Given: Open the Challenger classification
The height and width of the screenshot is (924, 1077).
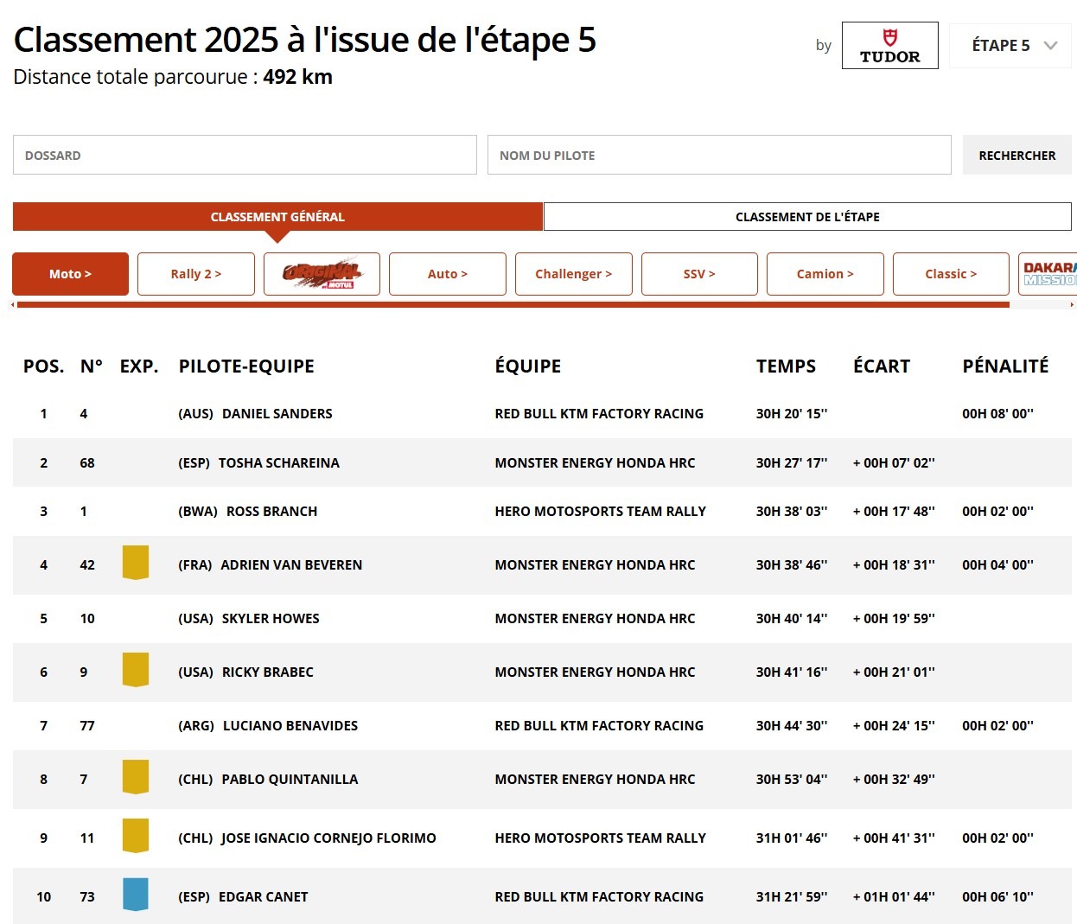Looking at the screenshot, I should click(573, 274).
